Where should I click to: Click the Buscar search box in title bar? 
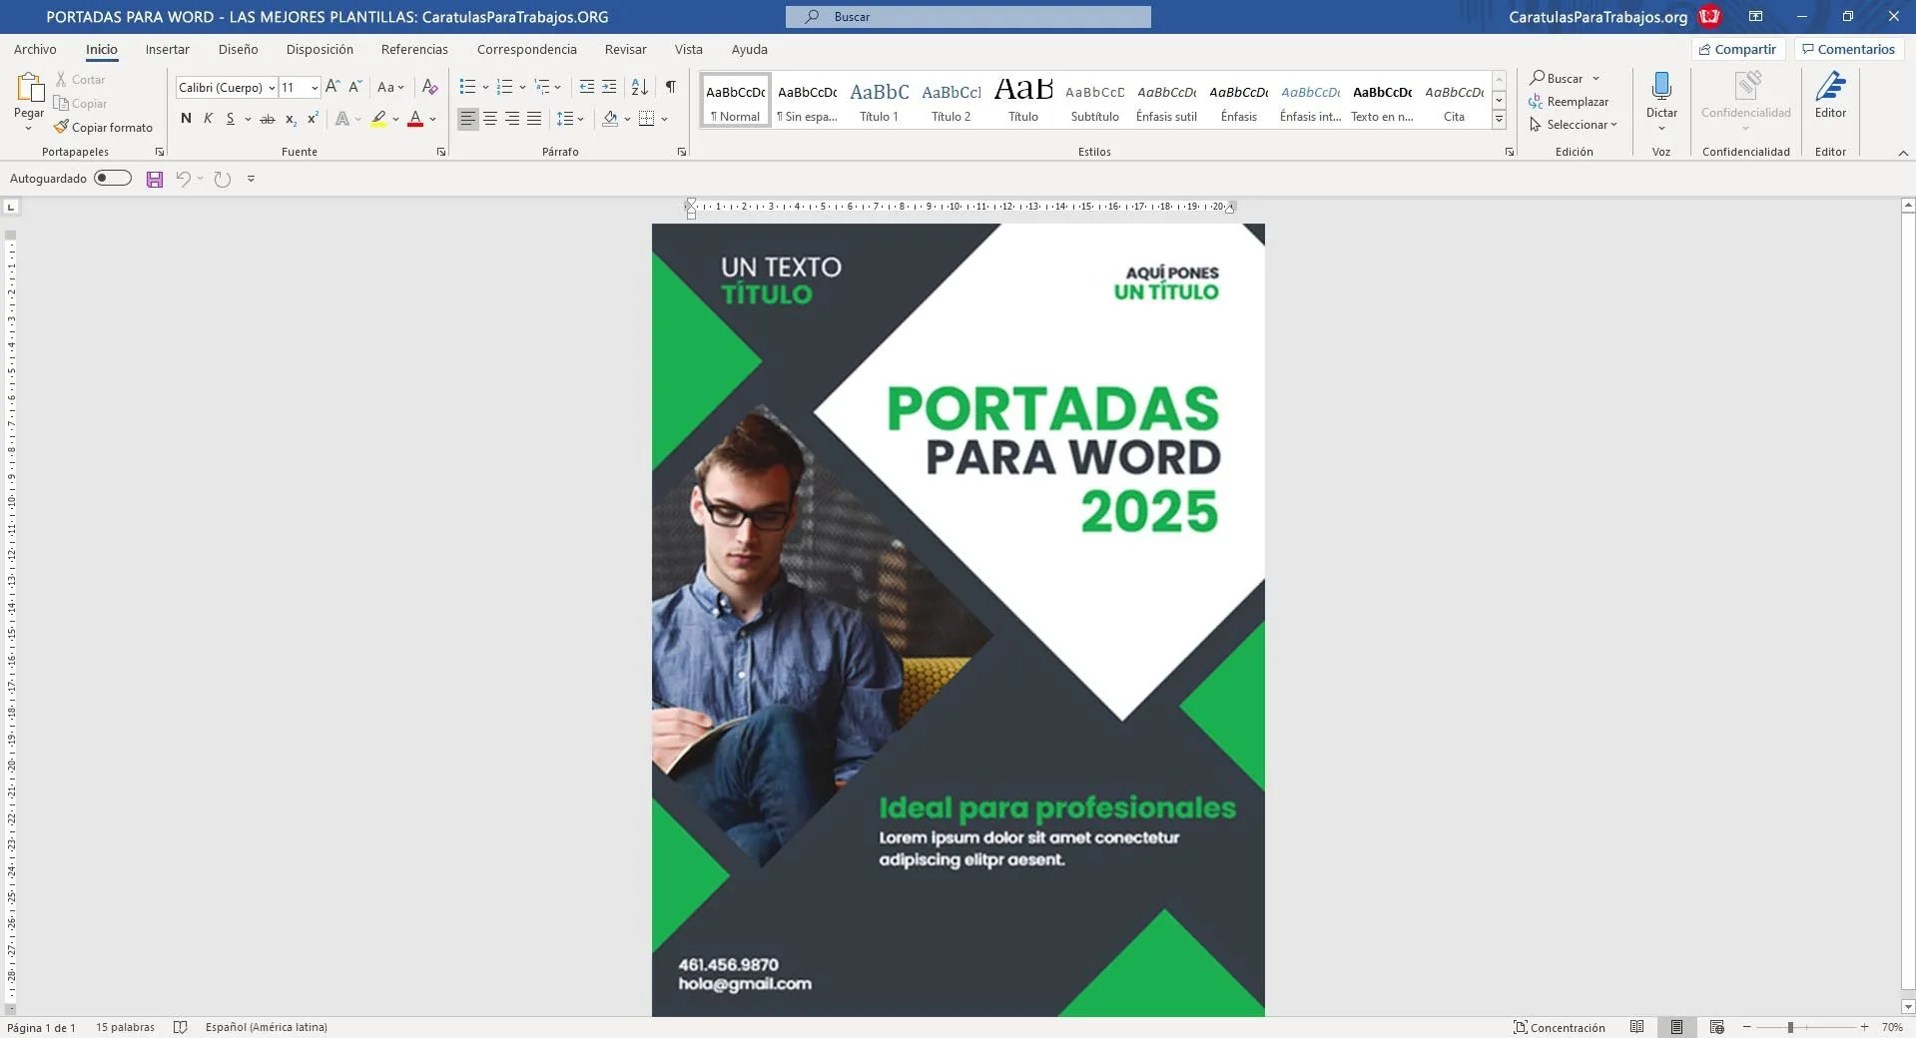pyautogui.click(x=967, y=17)
